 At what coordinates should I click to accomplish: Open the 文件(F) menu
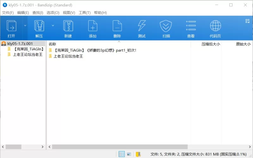8,13
